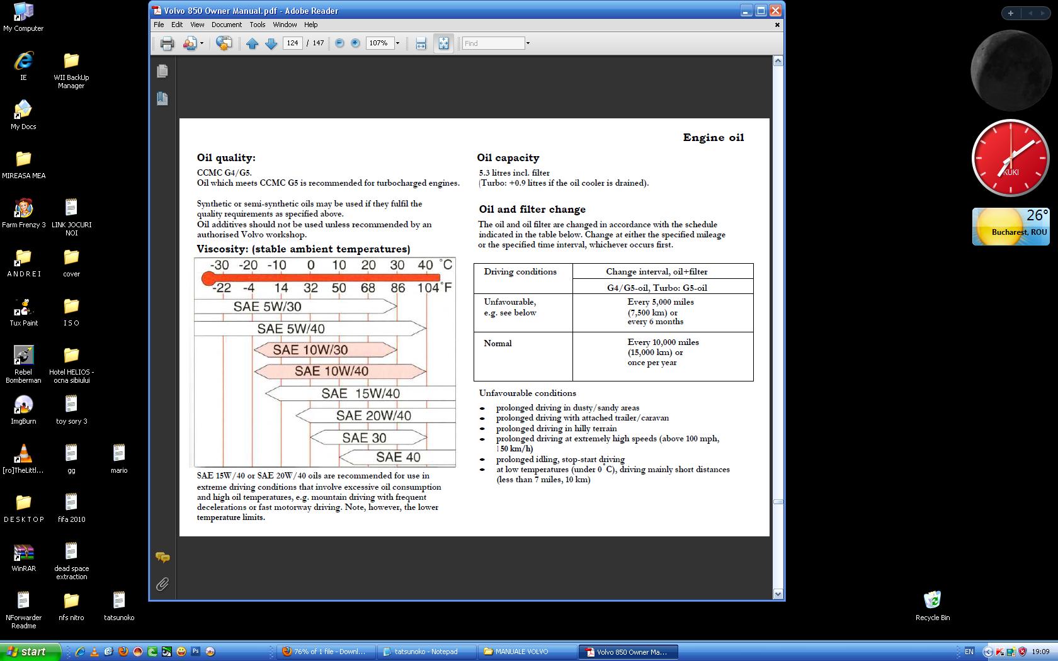This screenshot has width=1058, height=661.
Task: Select the nfs nitro folder
Action: click(x=71, y=606)
